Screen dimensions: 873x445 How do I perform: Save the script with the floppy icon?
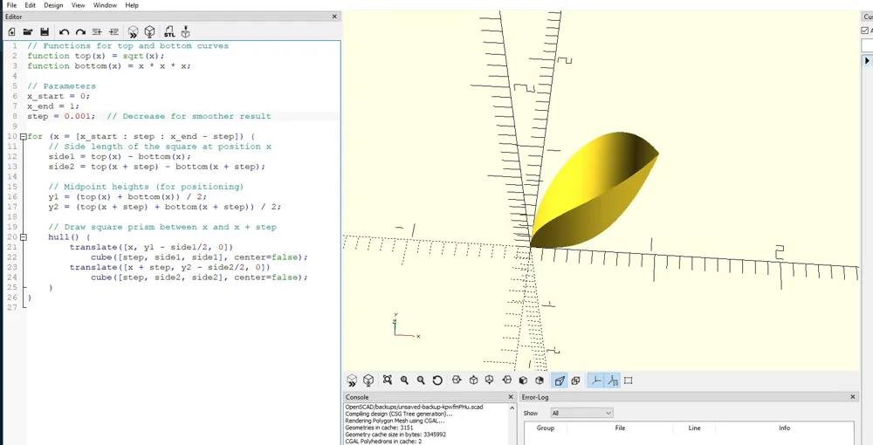[45, 32]
